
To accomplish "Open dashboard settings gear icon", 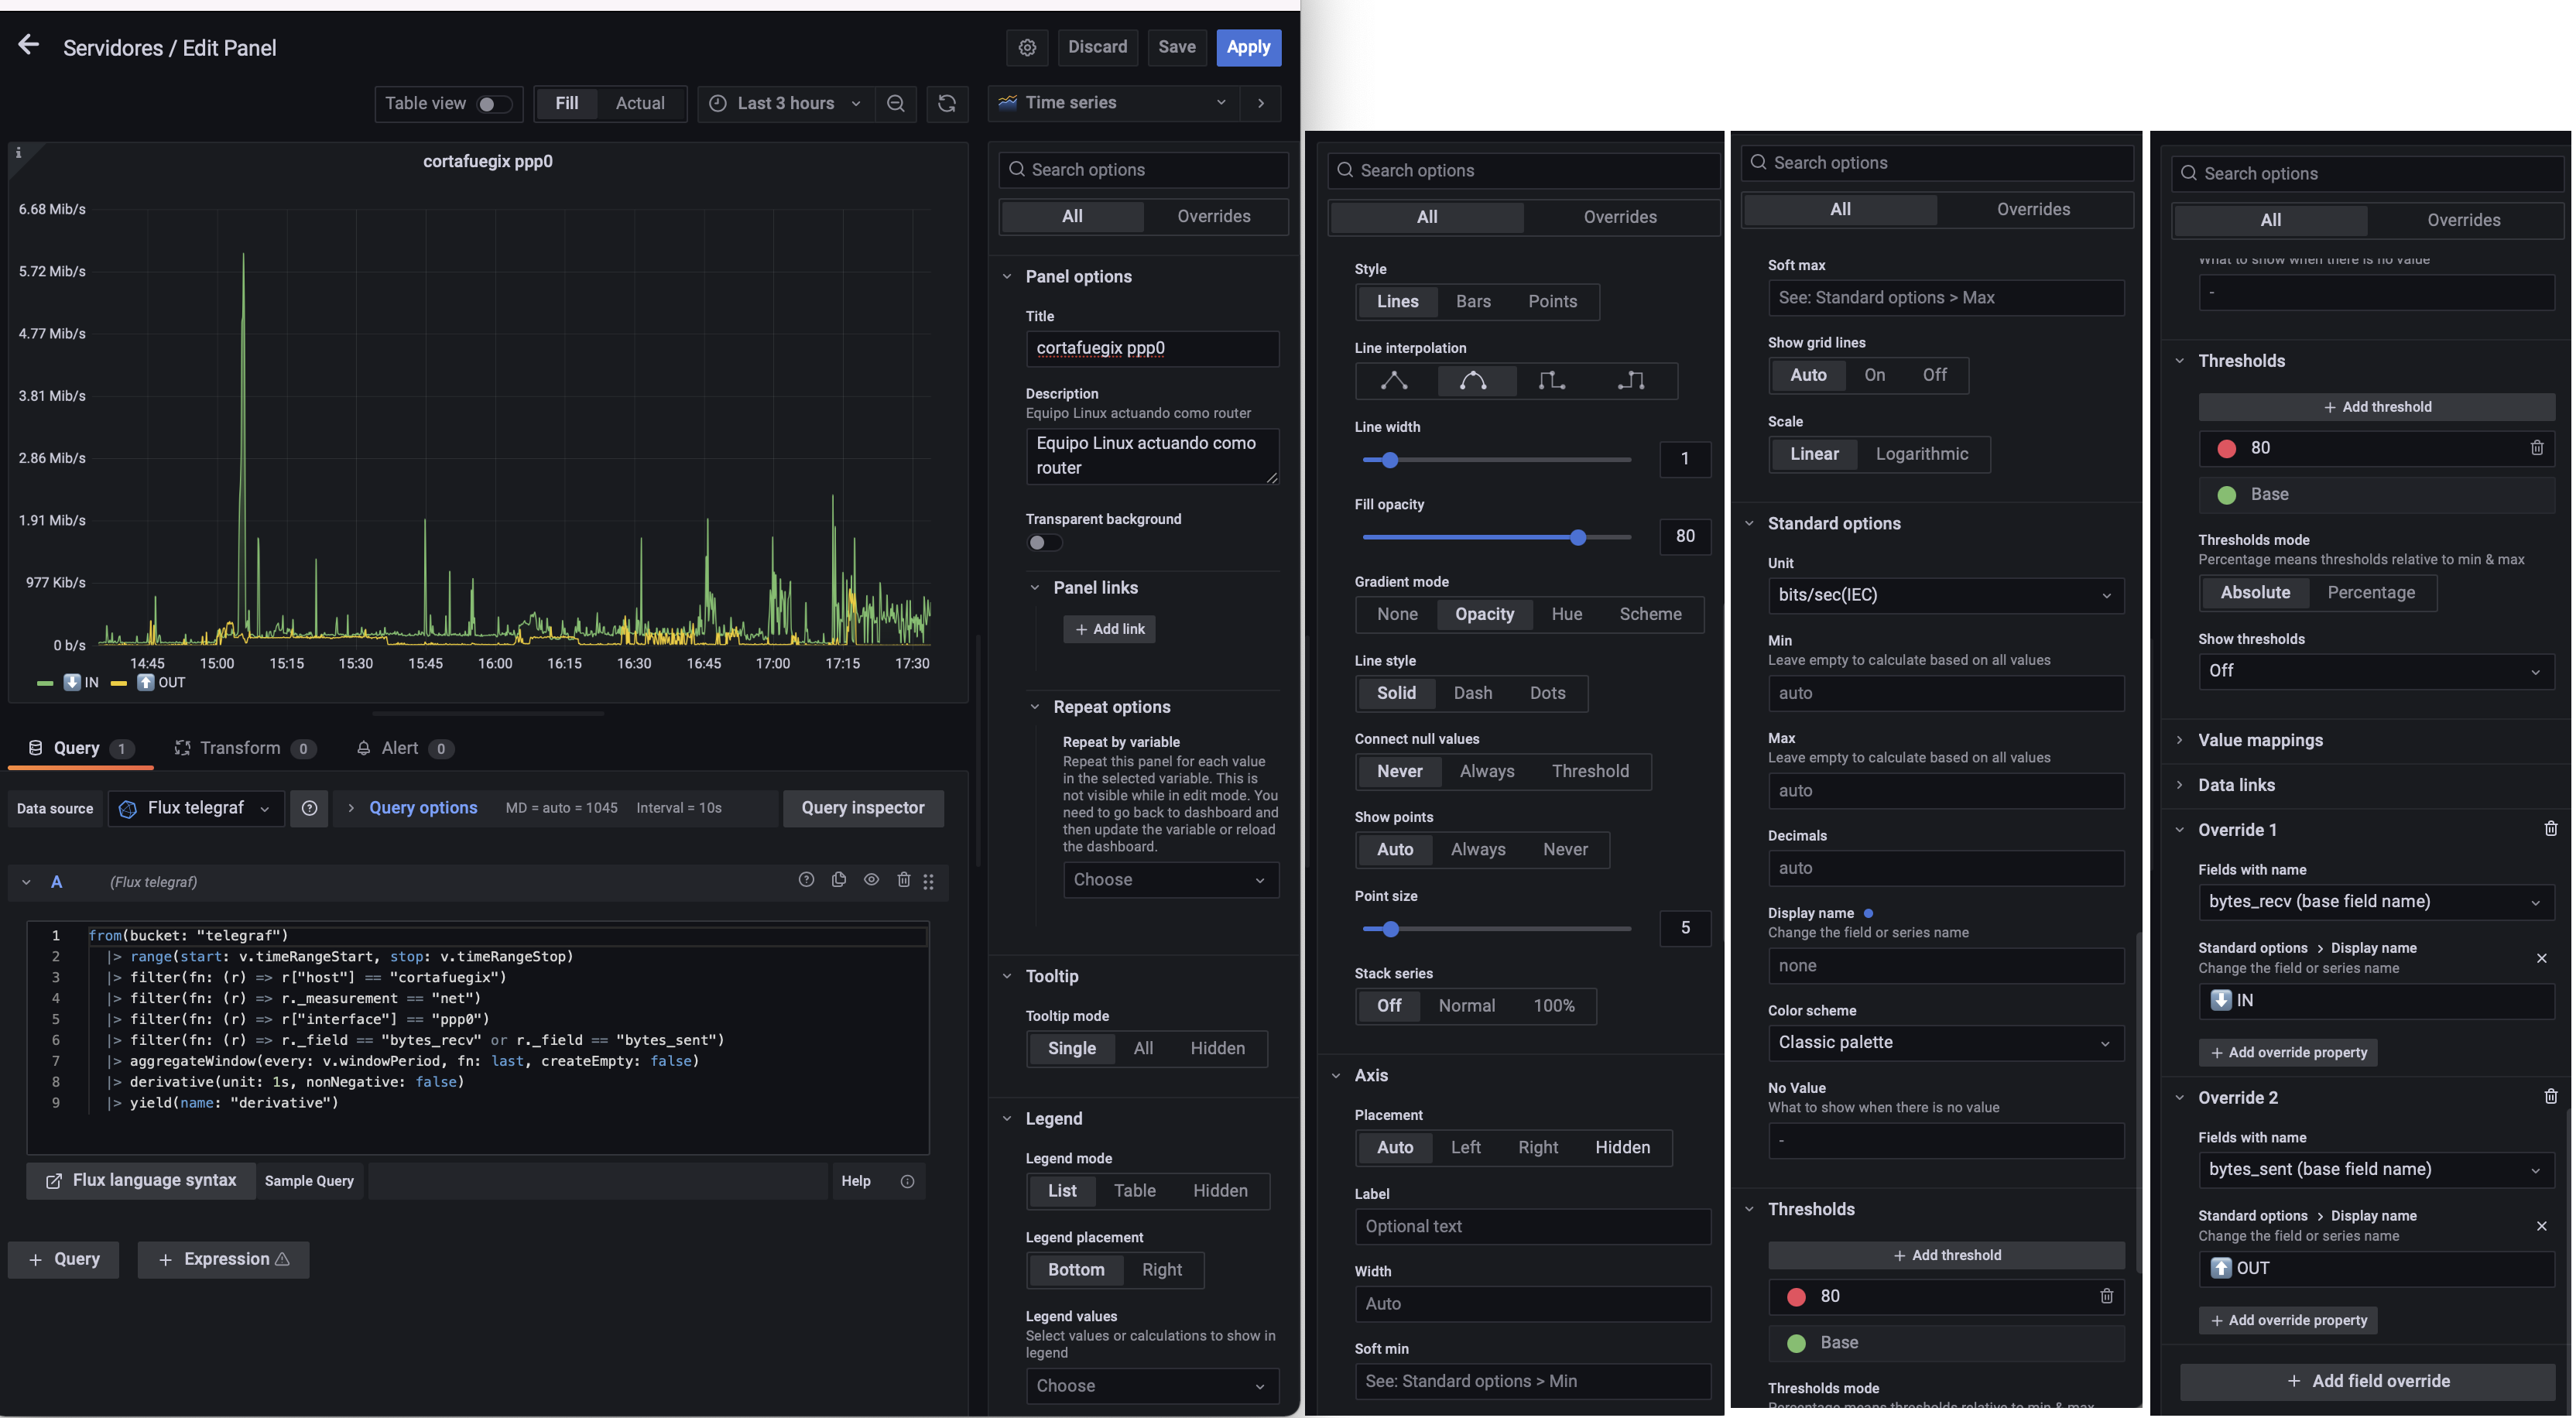I will 1027,47.
